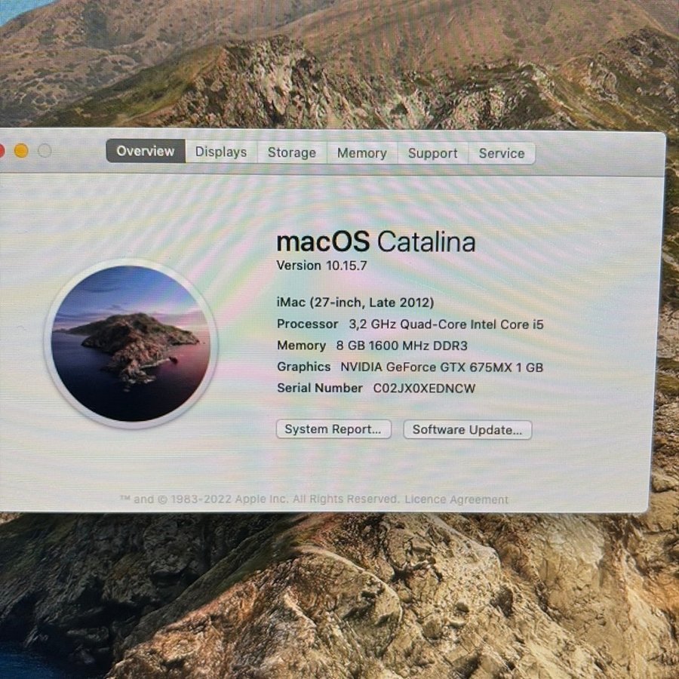Click the Processor 3,2 GHz specification line

410,324
